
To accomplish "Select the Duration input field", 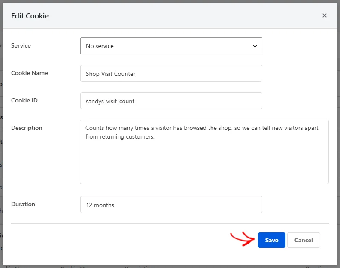I will [171, 205].
